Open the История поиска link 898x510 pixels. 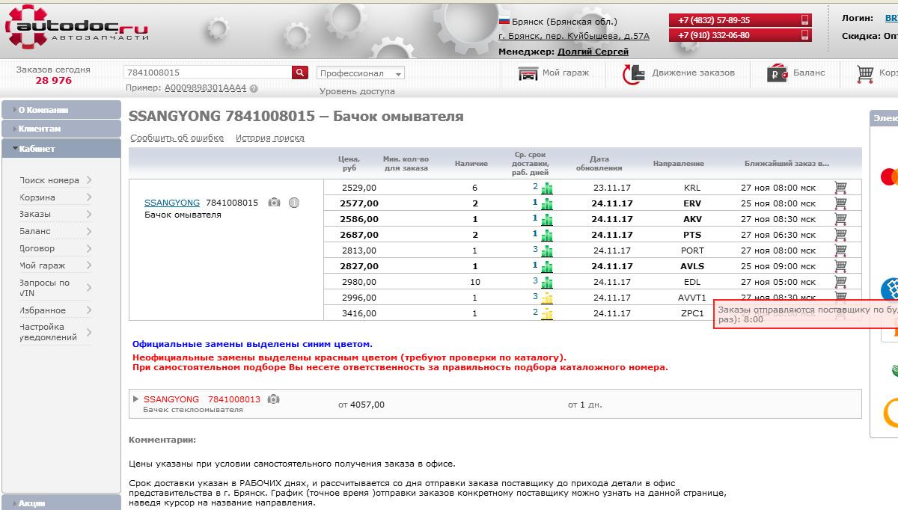pyautogui.click(x=270, y=138)
